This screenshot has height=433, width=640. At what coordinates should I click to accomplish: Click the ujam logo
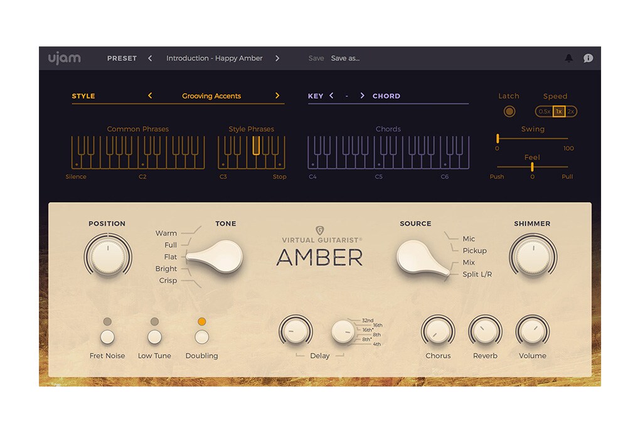[65, 59]
